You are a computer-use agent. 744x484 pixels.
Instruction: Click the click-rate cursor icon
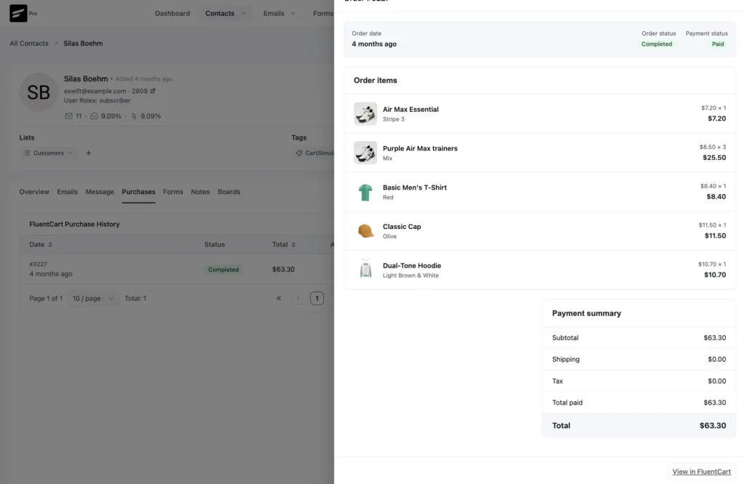point(134,116)
